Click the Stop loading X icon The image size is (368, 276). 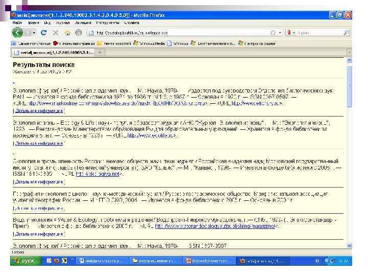(56, 33)
